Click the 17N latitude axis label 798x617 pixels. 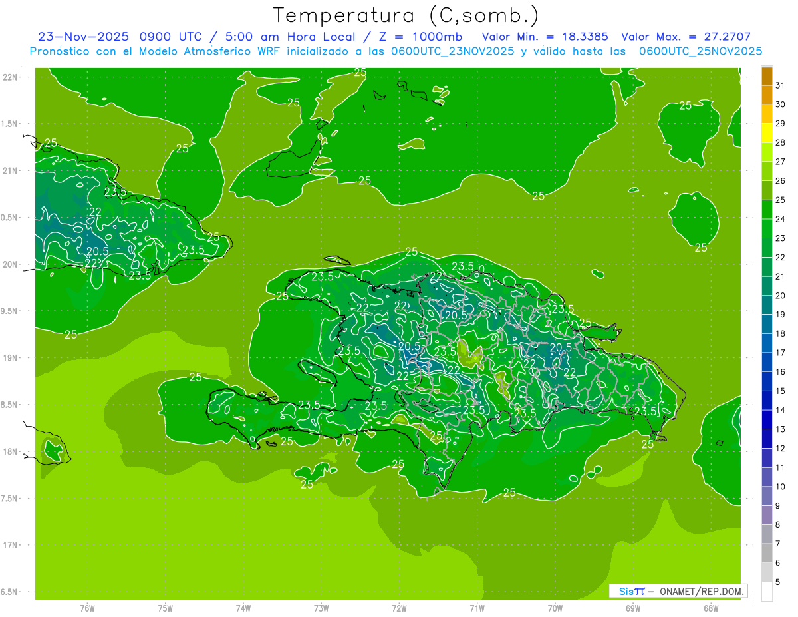pyautogui.click(x=11, y=545)
